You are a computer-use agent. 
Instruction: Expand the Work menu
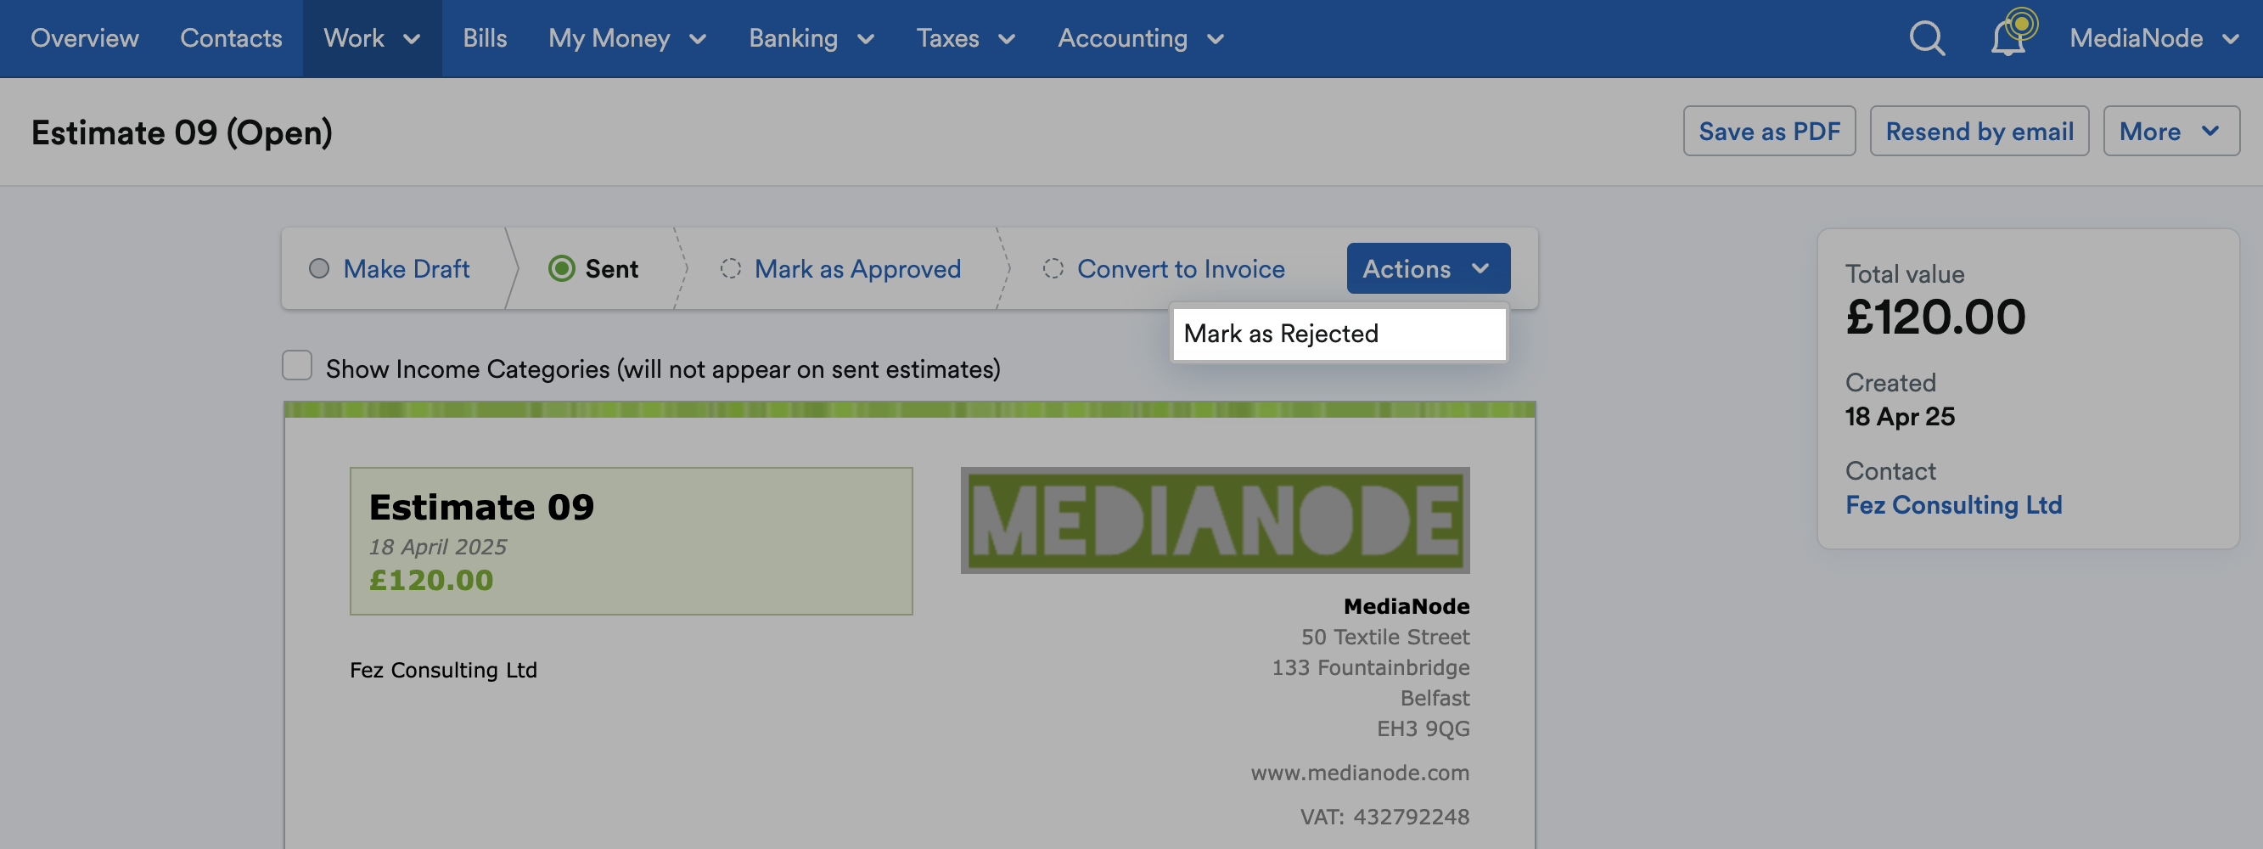pos(372,39)
